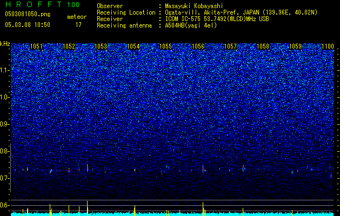
Task: Click the 1057 time label
Action: pyautogui.click(x=230, y=46)
